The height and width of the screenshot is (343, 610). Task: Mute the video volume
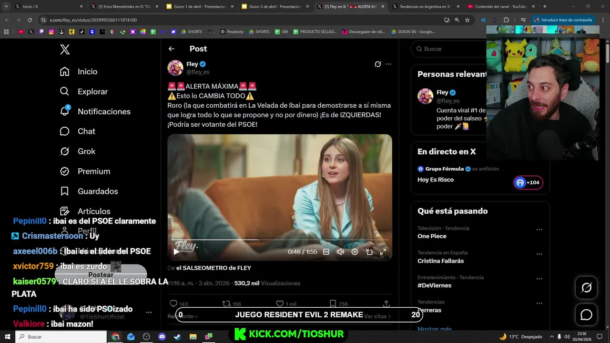(x=340, y=252)
